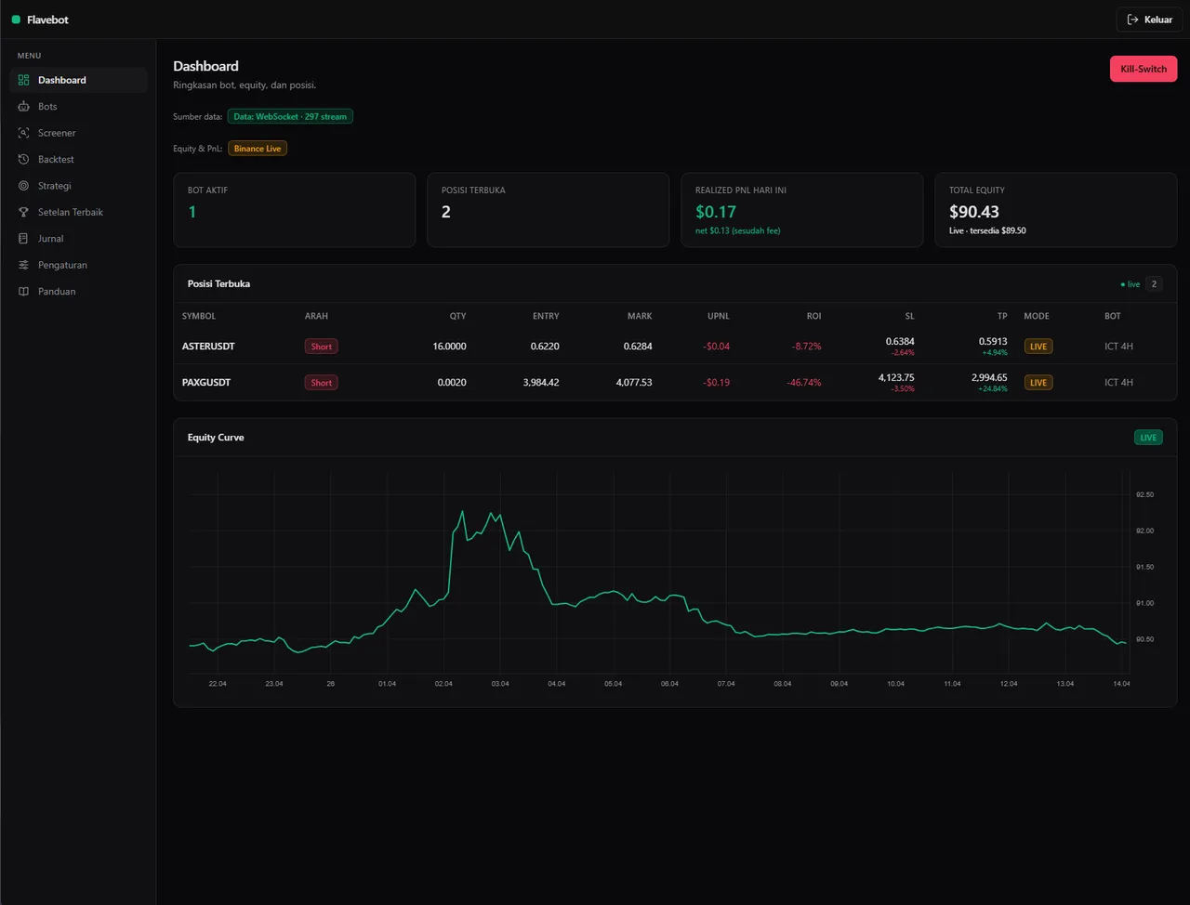This screenshot has height=905, width=1190.
Task: Click the Jurnal notebook icon
Action: click(24, 239)
